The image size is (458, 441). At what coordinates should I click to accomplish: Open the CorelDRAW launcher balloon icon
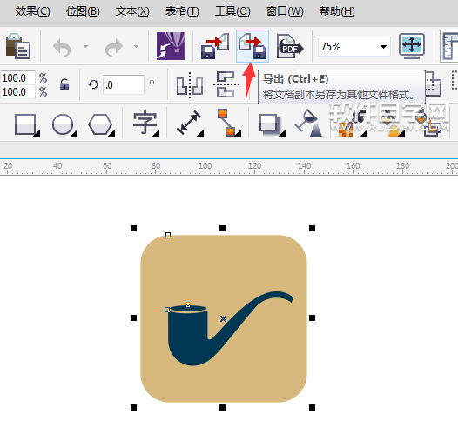(x=171, y=46)
